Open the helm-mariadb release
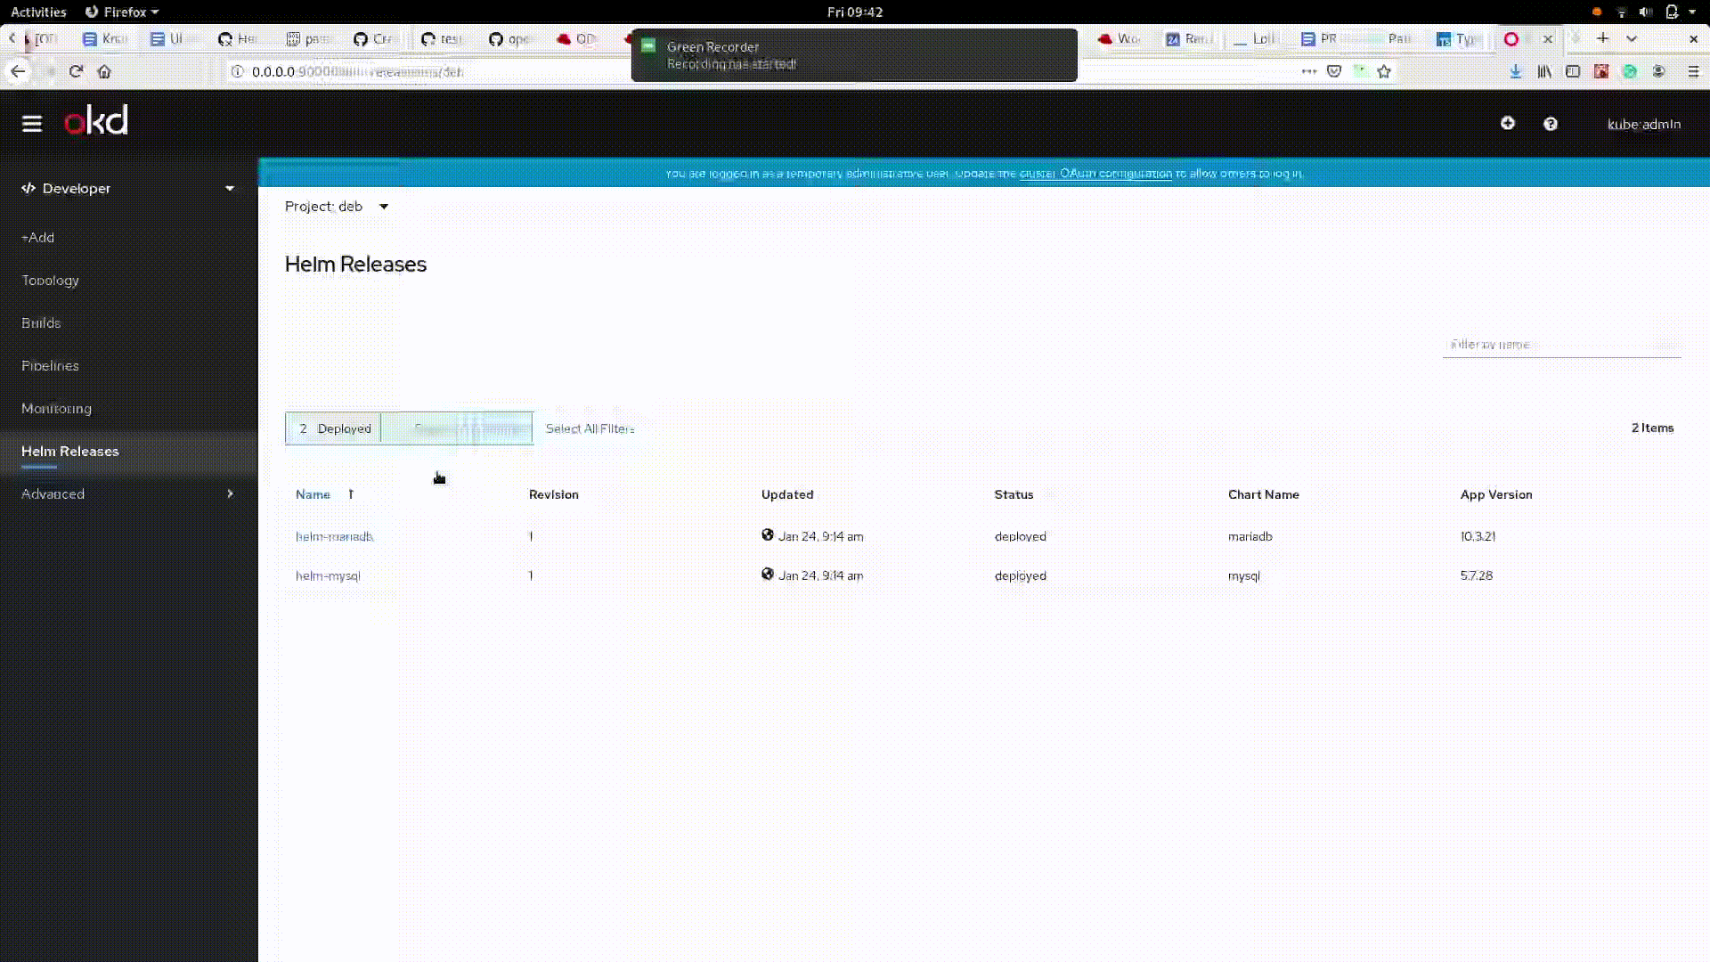1710x962 pixels. tap(334, 536)
